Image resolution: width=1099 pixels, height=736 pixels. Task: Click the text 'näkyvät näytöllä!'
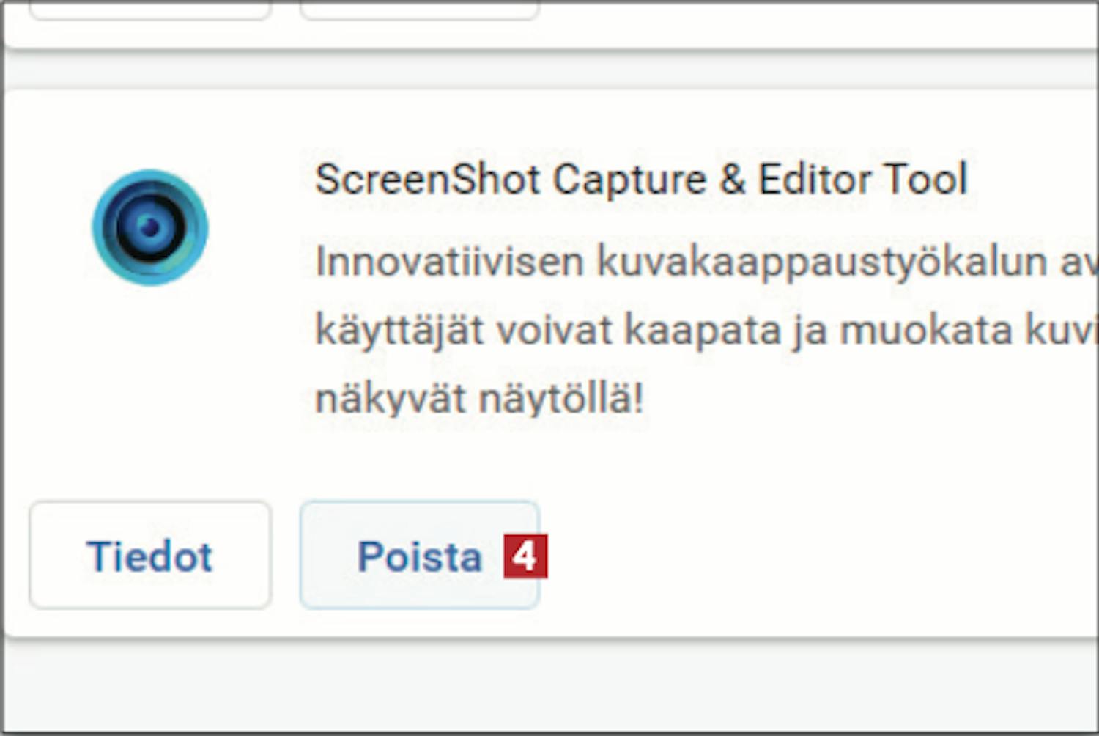tap(479, 400)
